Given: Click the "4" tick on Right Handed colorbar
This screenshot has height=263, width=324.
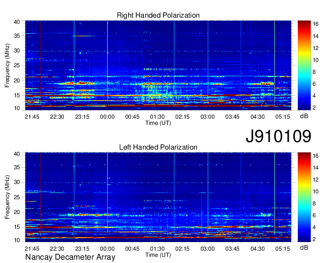Looking at the screenshot, I should [314, 96].
